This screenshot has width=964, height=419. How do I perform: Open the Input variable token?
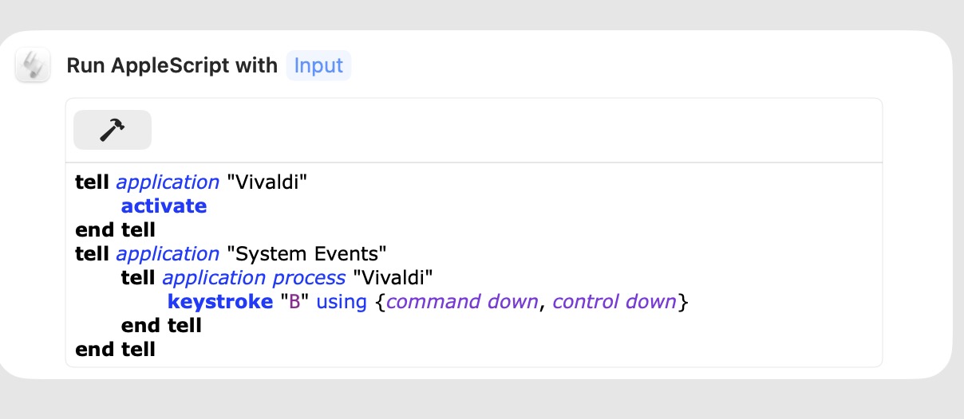click(318, 65)
